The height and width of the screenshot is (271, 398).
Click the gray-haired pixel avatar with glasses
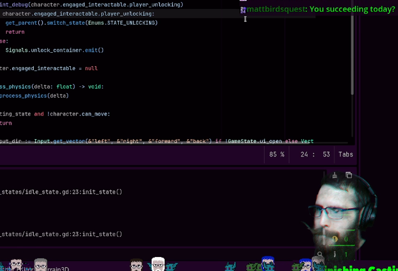tap(40, 264)
